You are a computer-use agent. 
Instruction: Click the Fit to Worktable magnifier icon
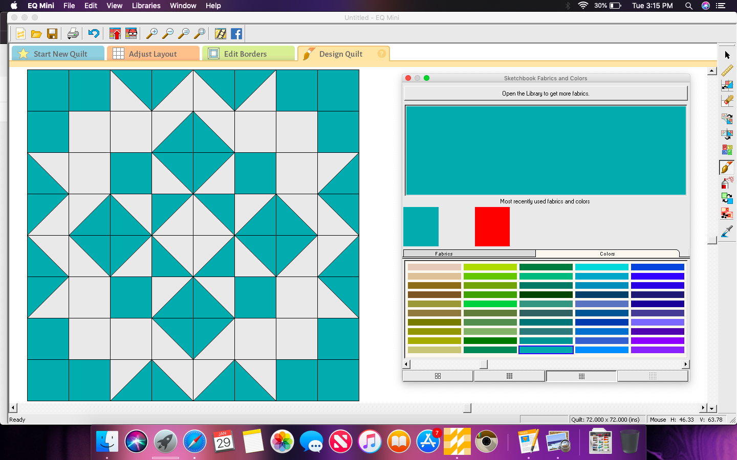tap(200, 34)
